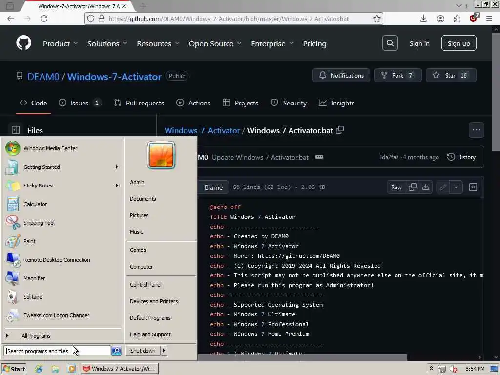Copy raw file contents icon
Image resolution: width=500 pixels, height=375 pixels.
coord(412,187)
